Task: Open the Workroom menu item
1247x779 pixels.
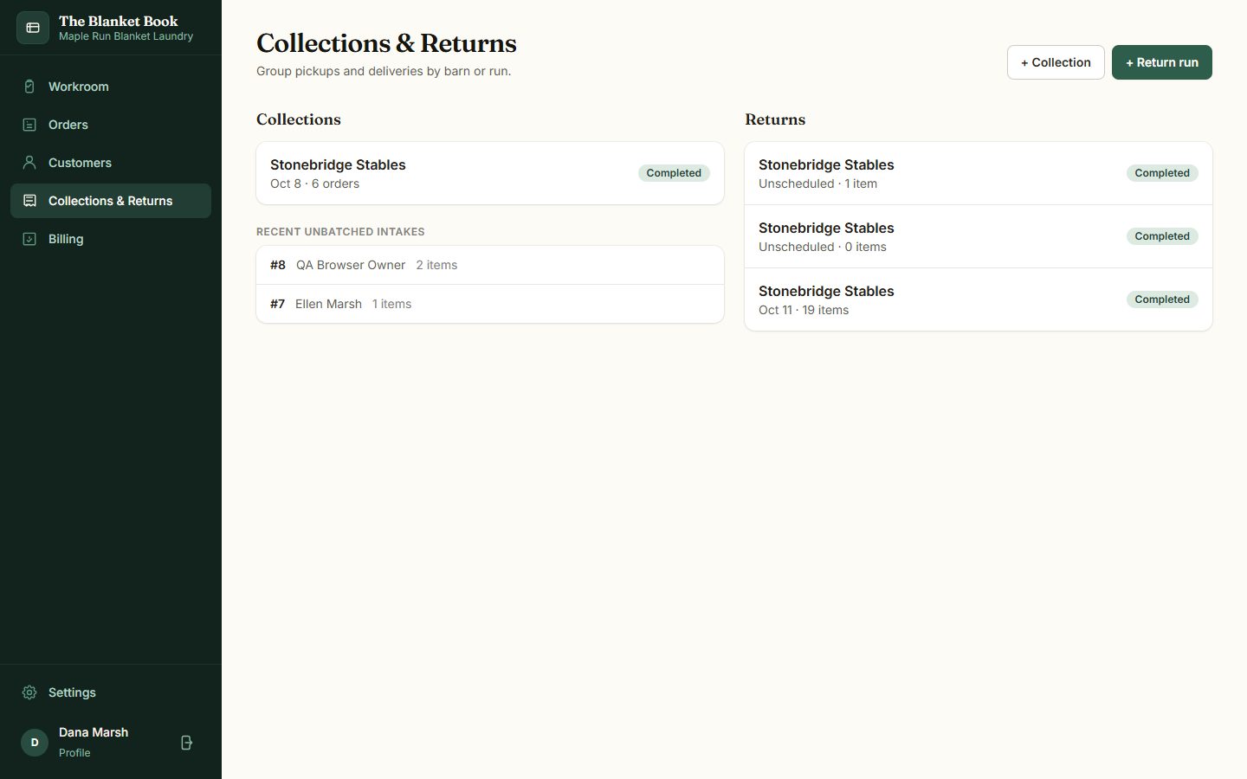Action: point(111,87)
